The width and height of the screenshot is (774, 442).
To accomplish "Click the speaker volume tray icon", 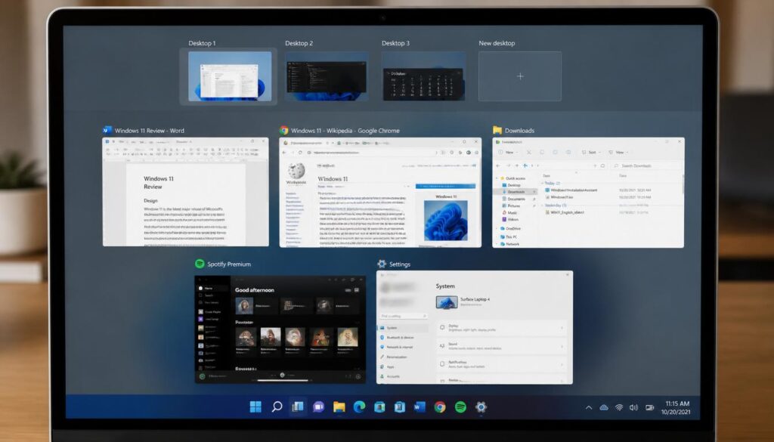I will (634, 407).
